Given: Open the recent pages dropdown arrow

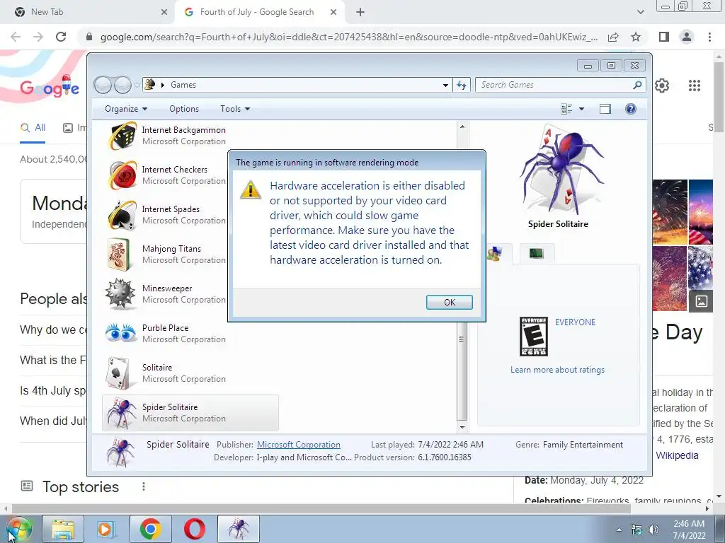Looking at the screenshot, I should click(x=137, y=85).
